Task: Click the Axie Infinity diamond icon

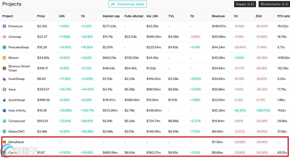Action: coord(4,110)
